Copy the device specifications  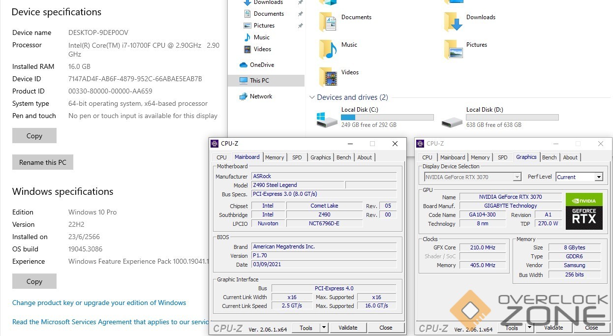click(x=34, y=136)
